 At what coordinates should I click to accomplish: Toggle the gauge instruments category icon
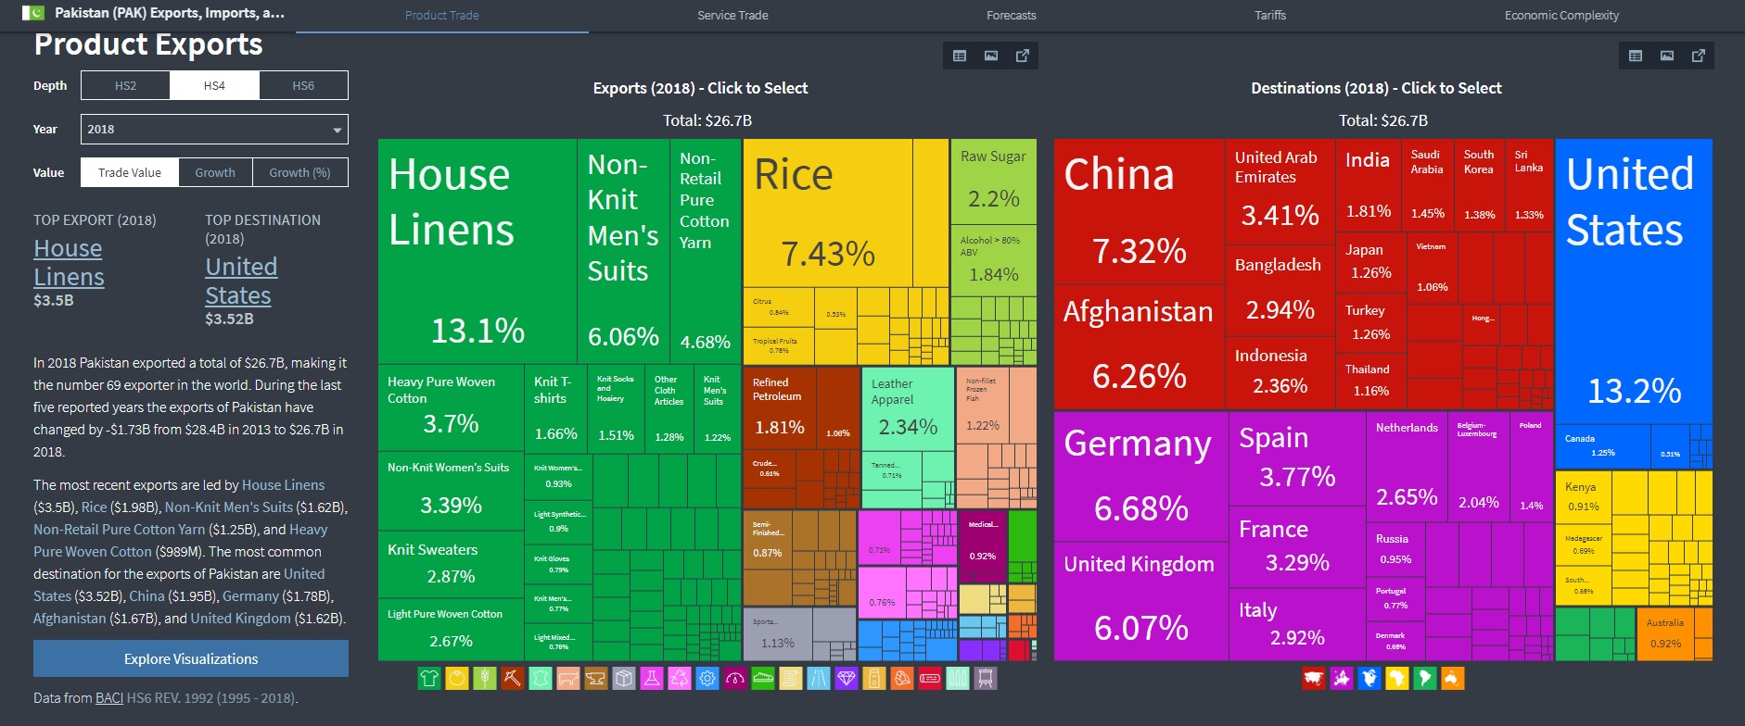735,679
